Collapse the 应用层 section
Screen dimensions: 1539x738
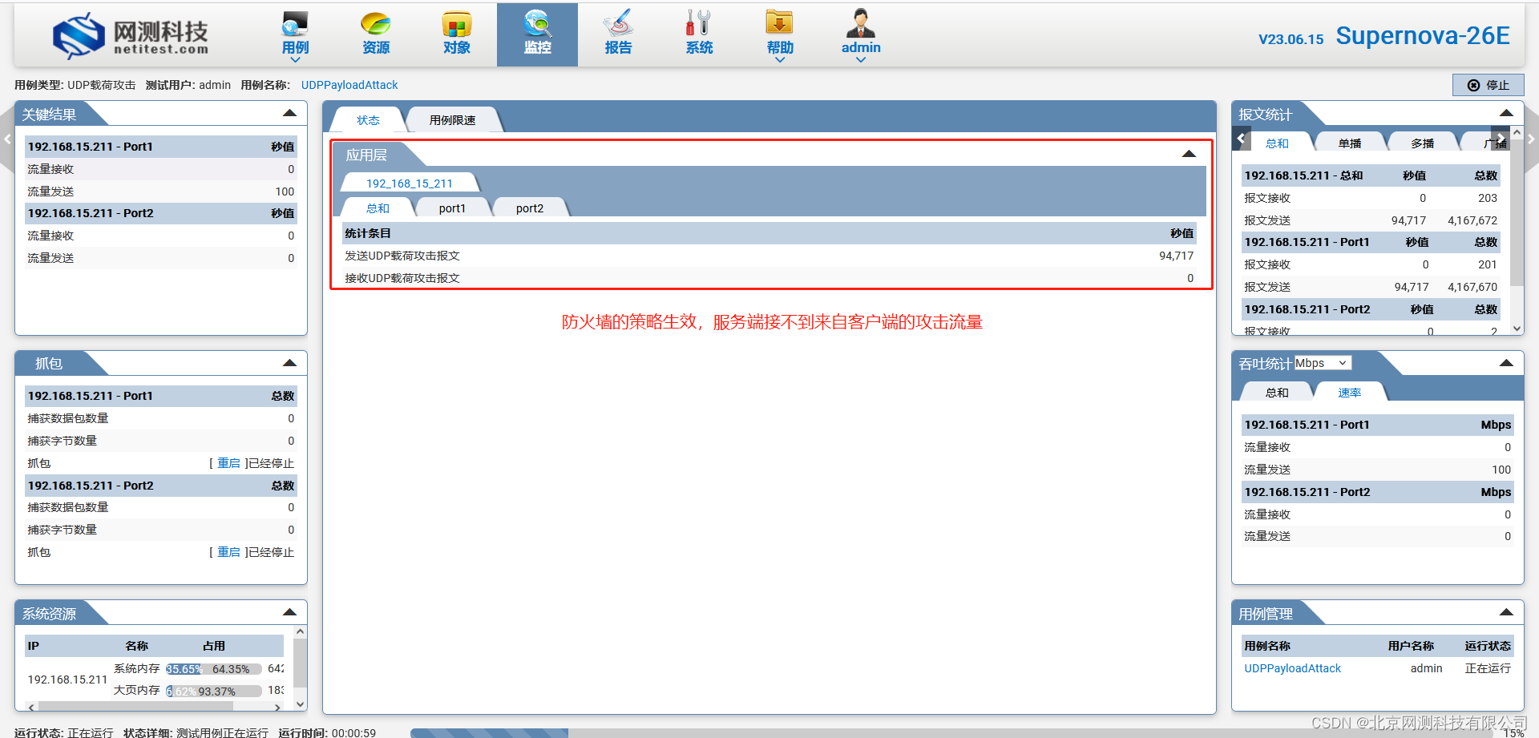click(1189, 154)
